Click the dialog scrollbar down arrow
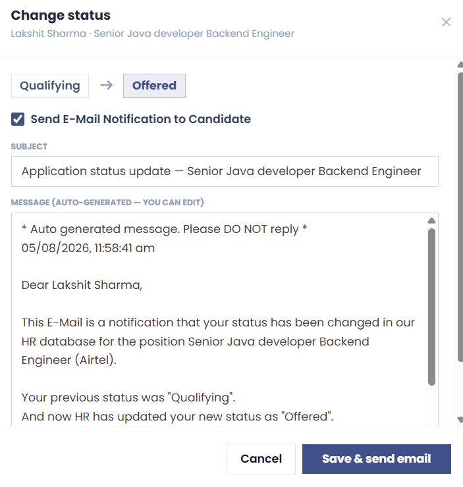Screen dimensions: 463x487 point(460,420)
